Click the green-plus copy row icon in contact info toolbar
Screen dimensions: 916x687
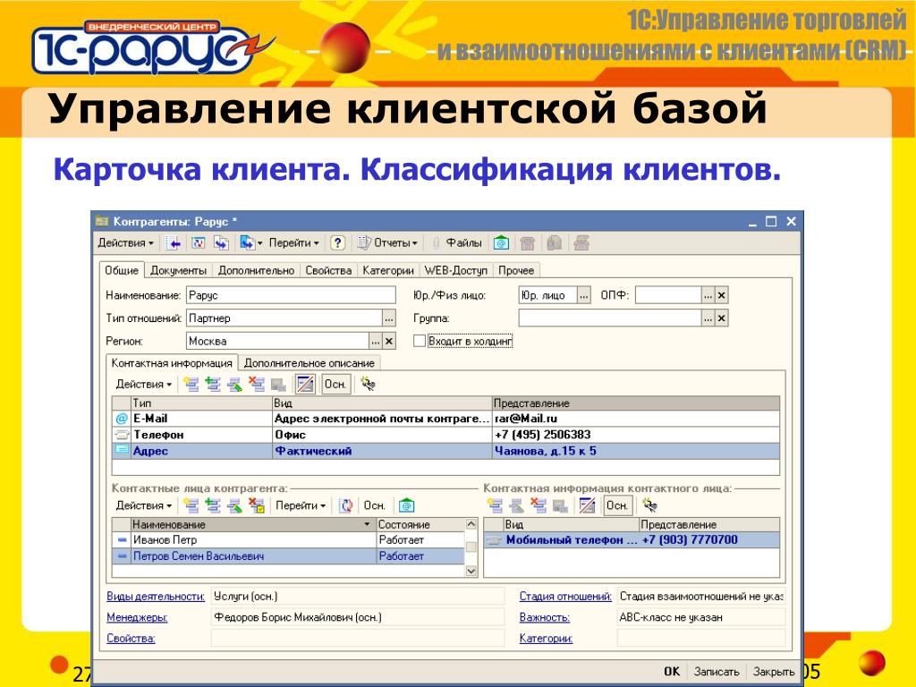[213, 385]
